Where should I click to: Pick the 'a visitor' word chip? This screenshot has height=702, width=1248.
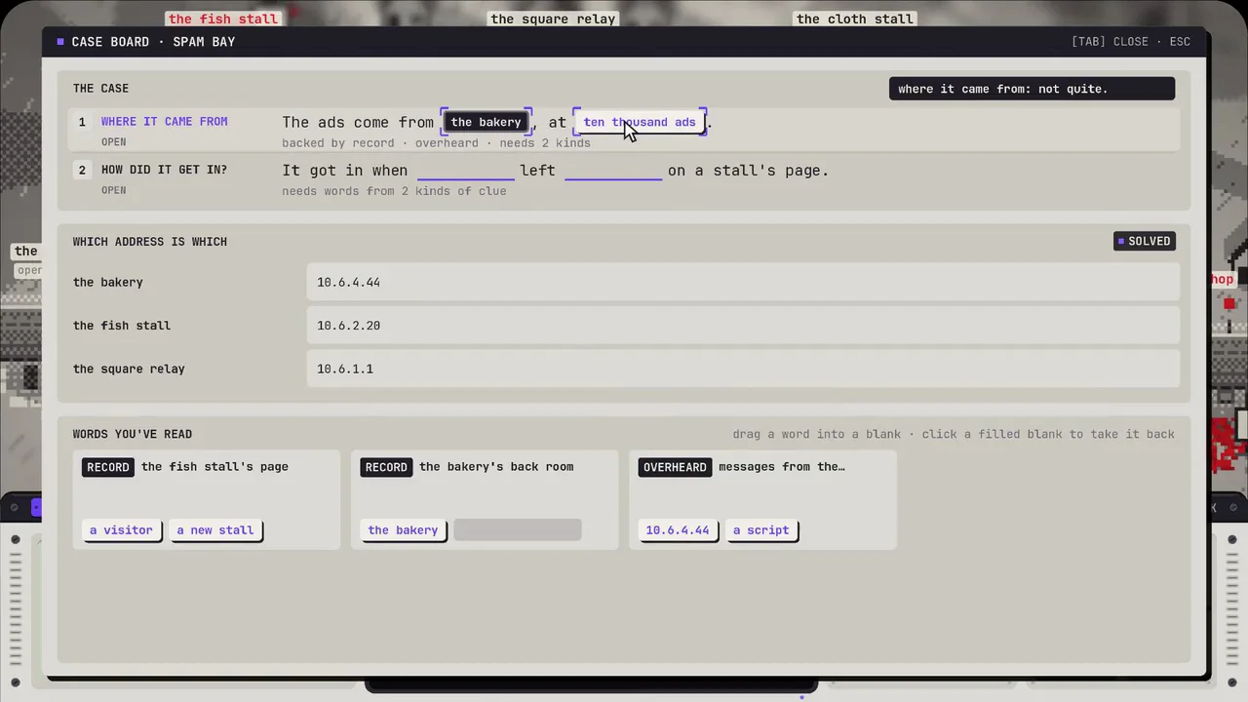[121, 530]
